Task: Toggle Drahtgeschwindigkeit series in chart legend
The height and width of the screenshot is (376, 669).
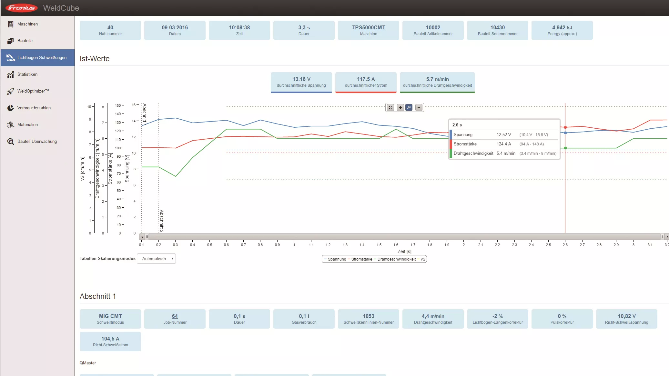Action: click(395, 259)
